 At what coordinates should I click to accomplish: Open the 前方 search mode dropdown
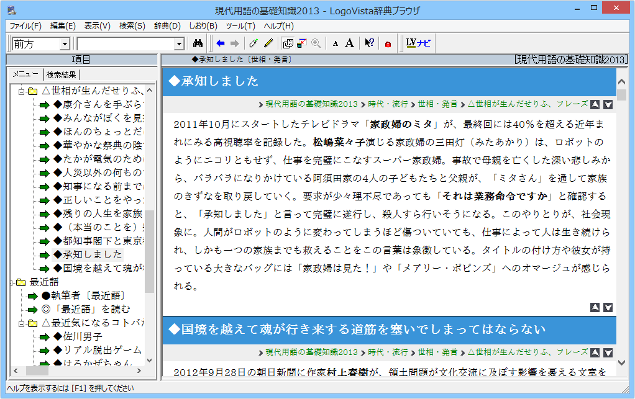[65, 44]
